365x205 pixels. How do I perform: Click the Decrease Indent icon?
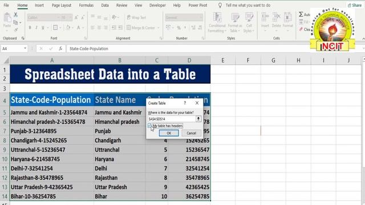(x=114, y=28)
